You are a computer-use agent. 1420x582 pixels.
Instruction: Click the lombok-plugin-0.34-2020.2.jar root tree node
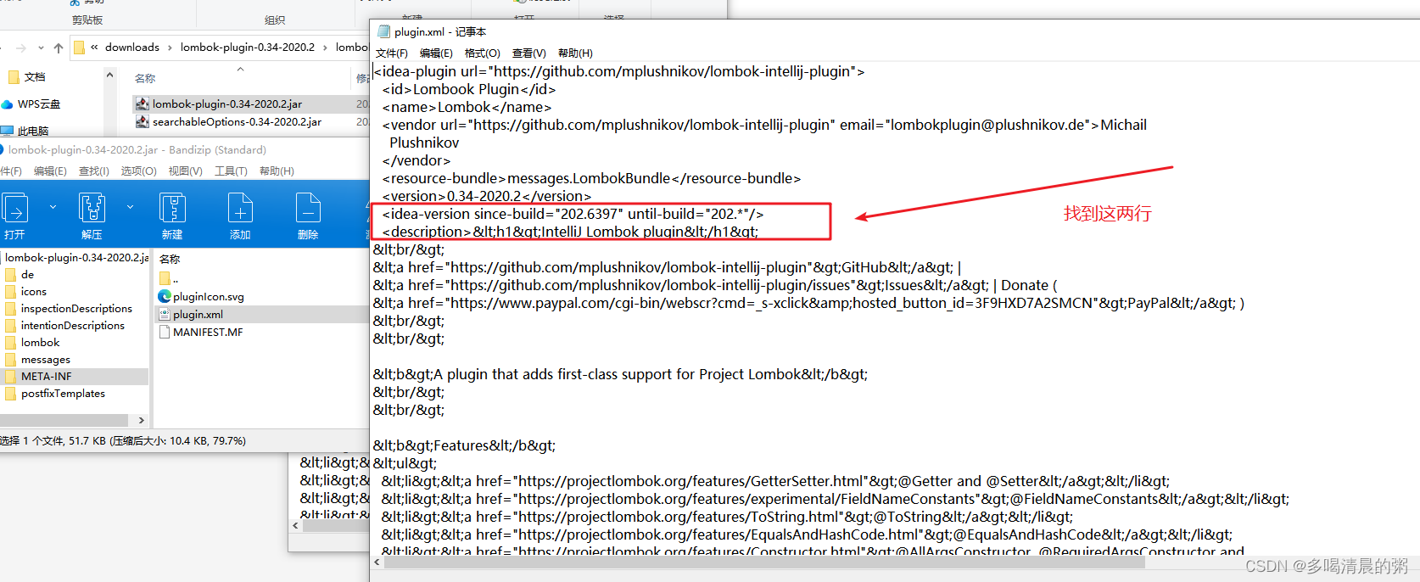(x=76, y=258)
